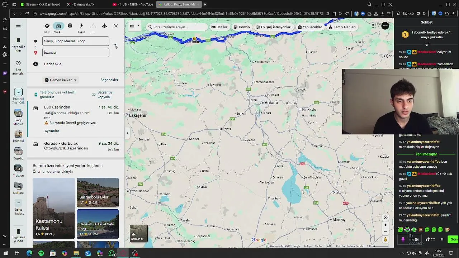Open the Google Maps hamburger menu
Viewport: 459px width, 258px height.
18,27
